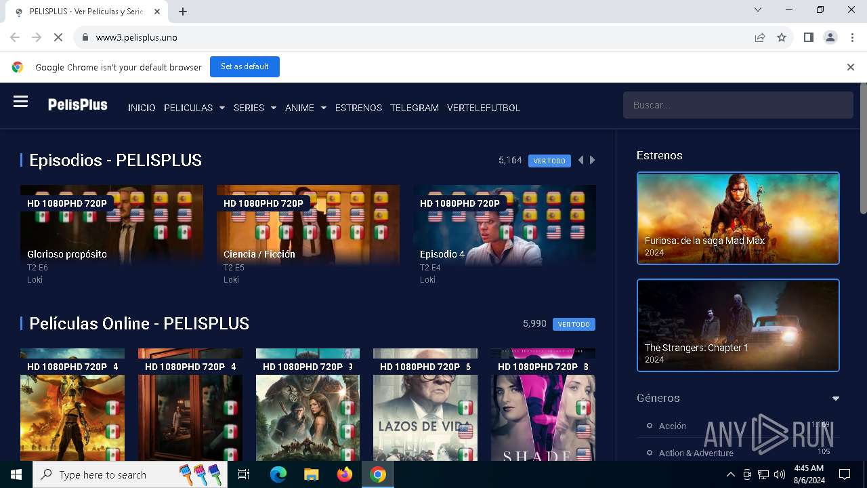The image size is (867, 488).
Task: Open the Lazos de Vida movie poster
Action: tap(425, 405)
